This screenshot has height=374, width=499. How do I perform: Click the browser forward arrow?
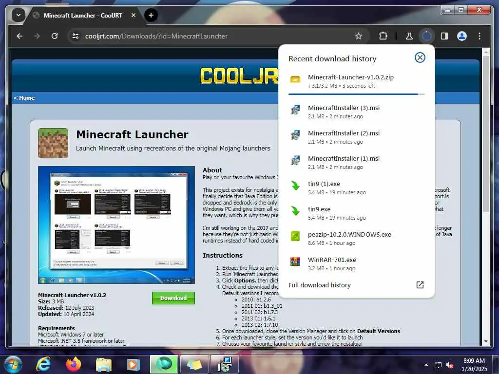click(37, 36)
